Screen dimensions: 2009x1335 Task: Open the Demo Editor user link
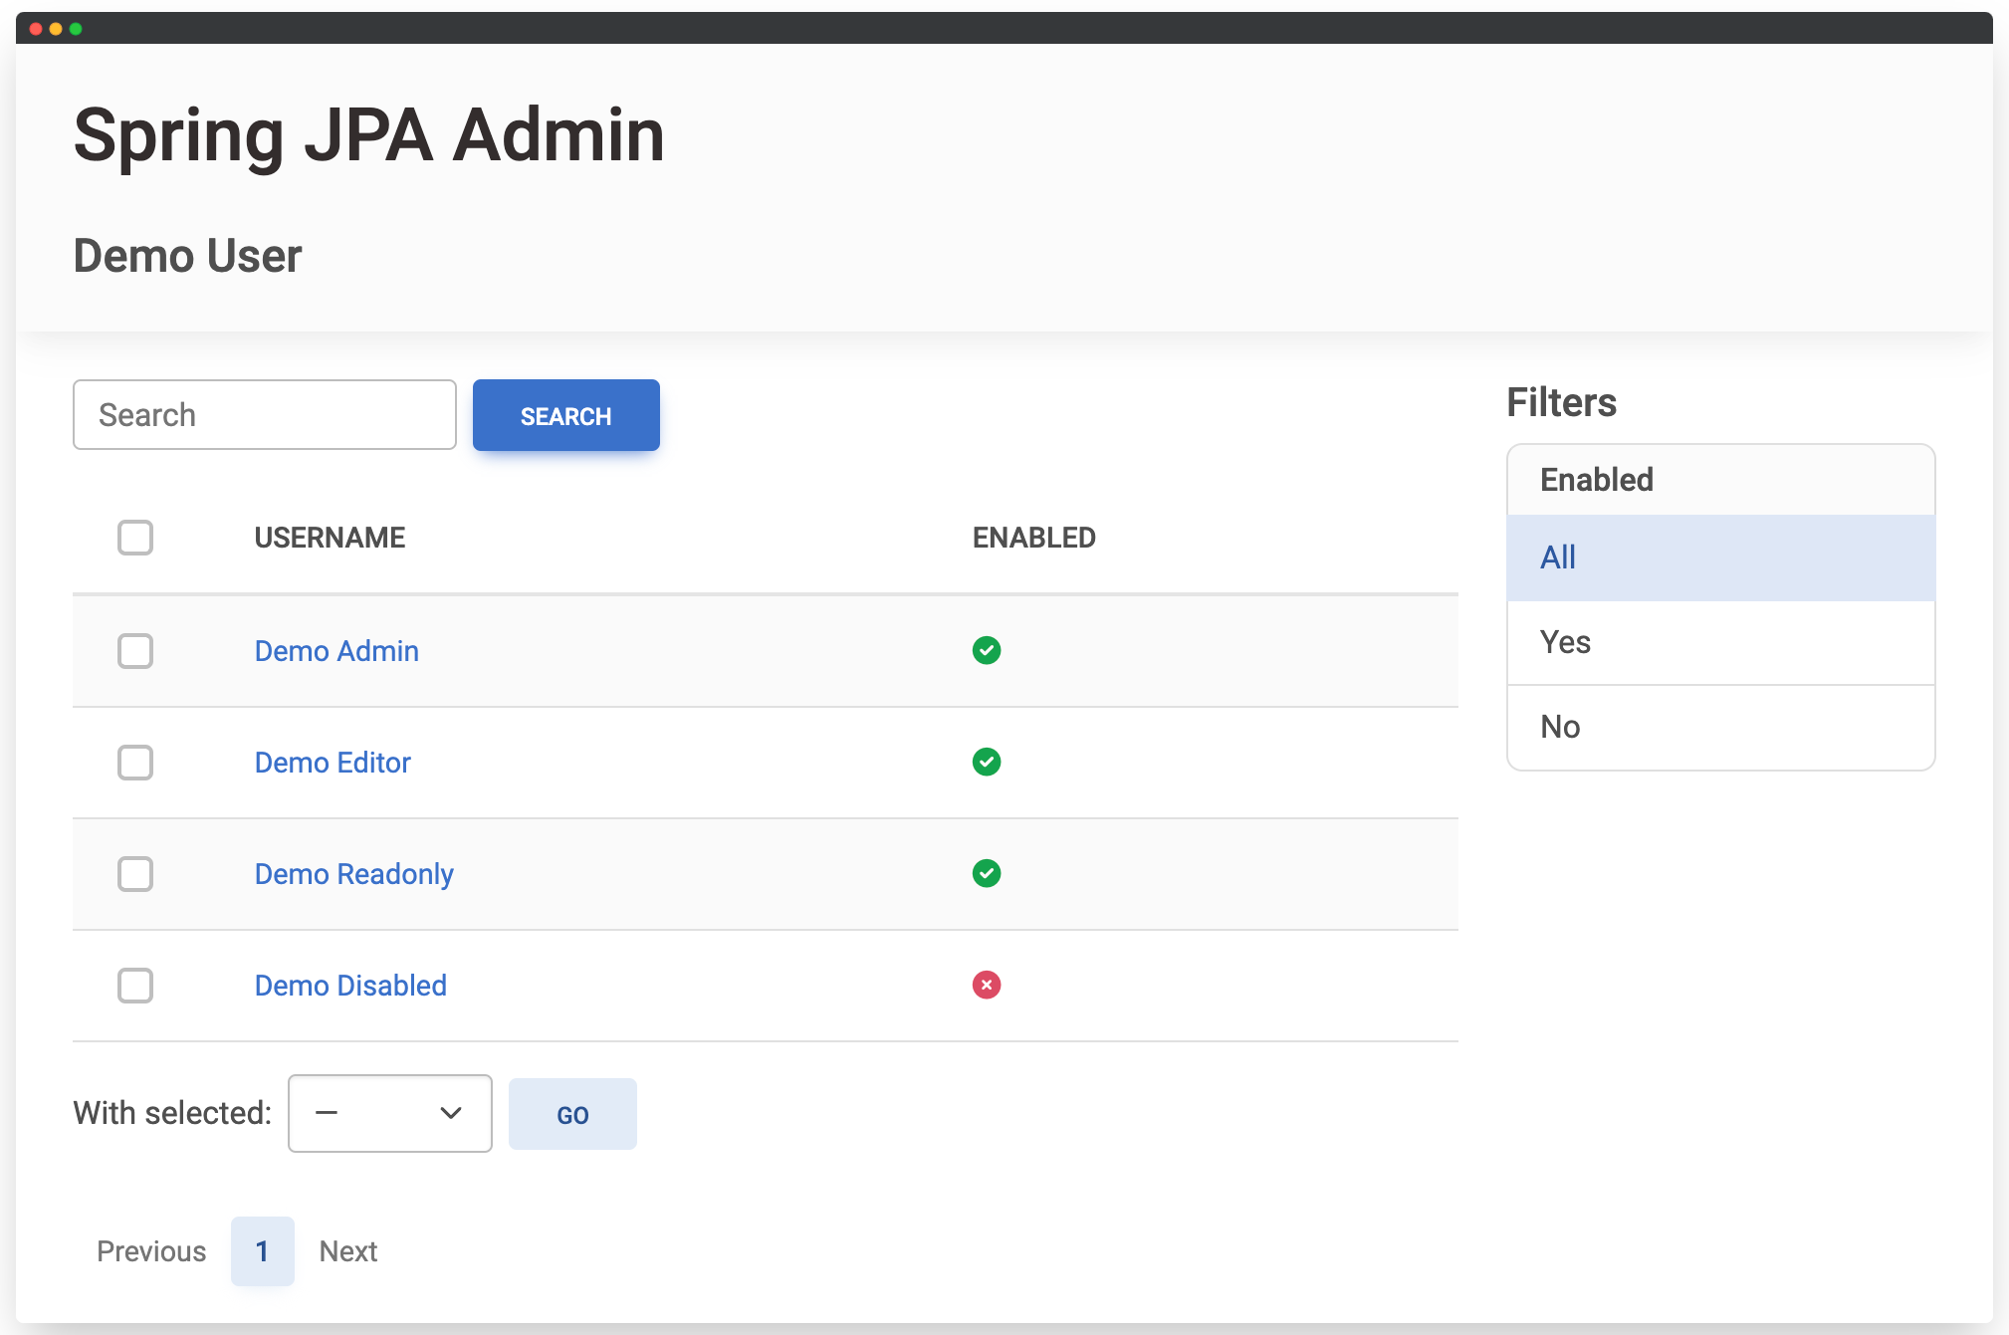point(333,763)
